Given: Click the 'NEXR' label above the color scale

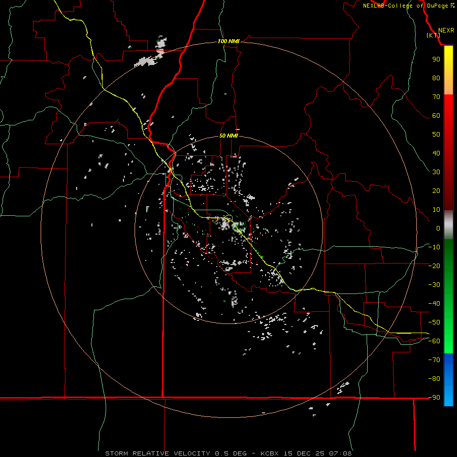Looking at the screenshot, I should [446, 30].
